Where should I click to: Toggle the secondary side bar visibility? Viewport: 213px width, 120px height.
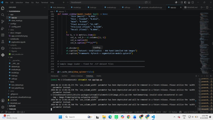(x=193, y=2)
